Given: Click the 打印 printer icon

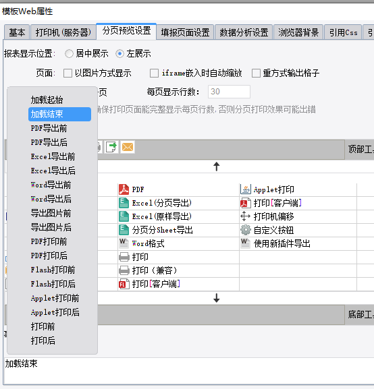Looking at the screenshot, I should [124, 257].
